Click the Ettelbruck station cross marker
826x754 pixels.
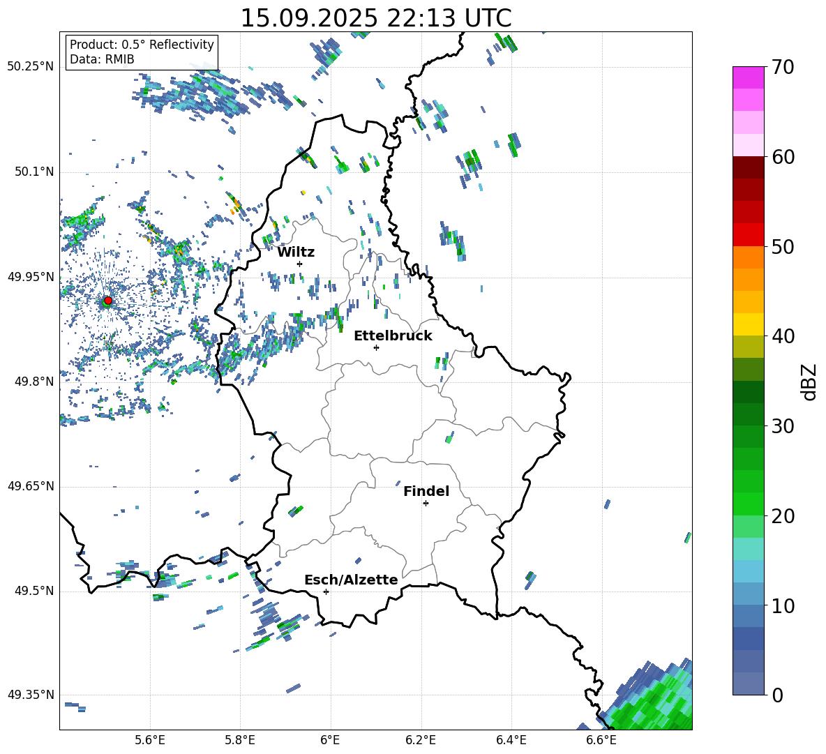tap(376, 347)
